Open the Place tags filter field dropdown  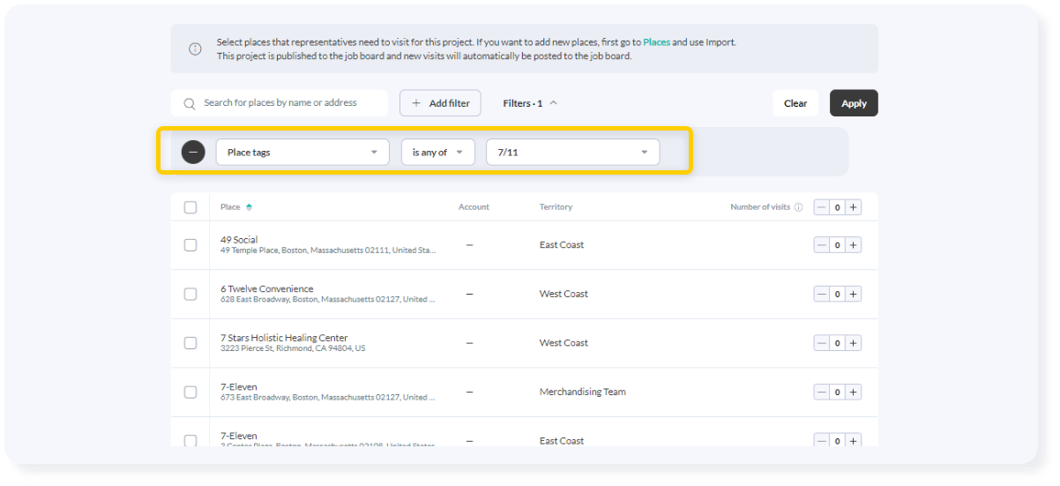(302, 152)
